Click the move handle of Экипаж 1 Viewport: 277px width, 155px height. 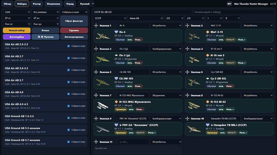96,25
